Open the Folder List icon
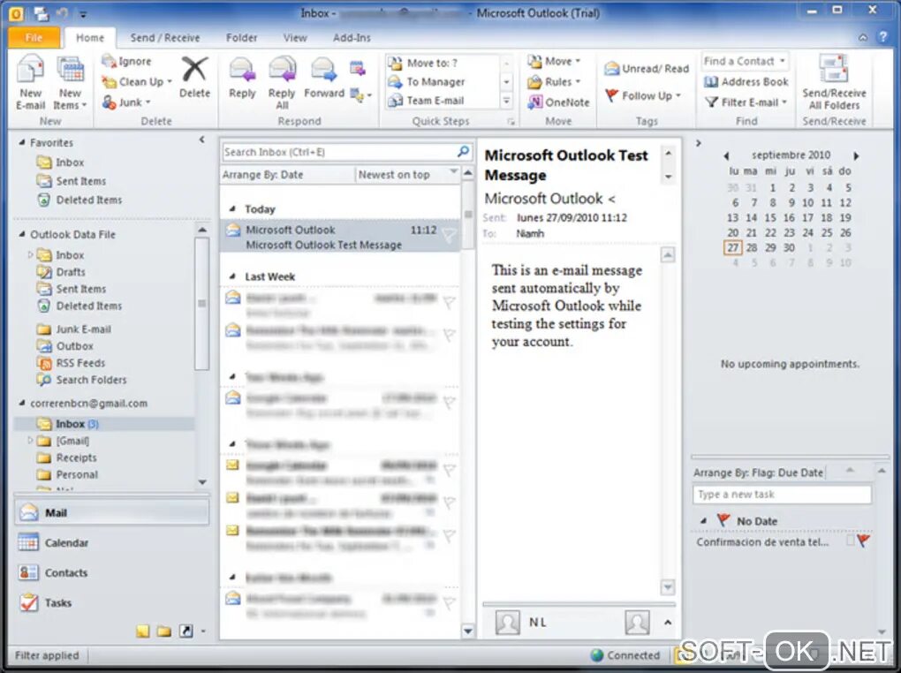Image resolution: width=901 pixels, height=673 pixels. pos(164,631)
